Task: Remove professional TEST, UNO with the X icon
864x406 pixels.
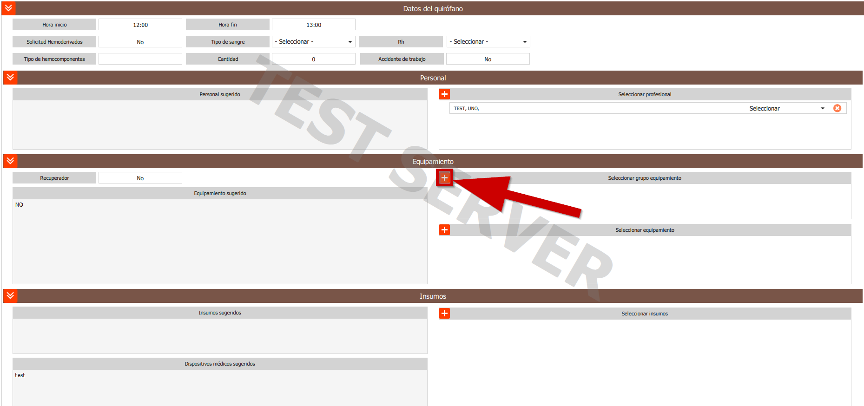Action: [837, 108]
